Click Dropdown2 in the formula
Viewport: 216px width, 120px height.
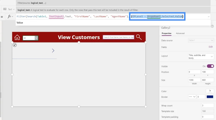pos(154,16)
